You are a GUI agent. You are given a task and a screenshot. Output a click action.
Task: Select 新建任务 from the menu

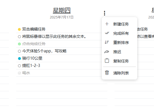tap(119, 24)
